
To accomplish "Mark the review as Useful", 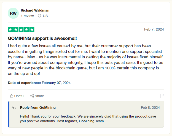I will click(x=17, y=96).
